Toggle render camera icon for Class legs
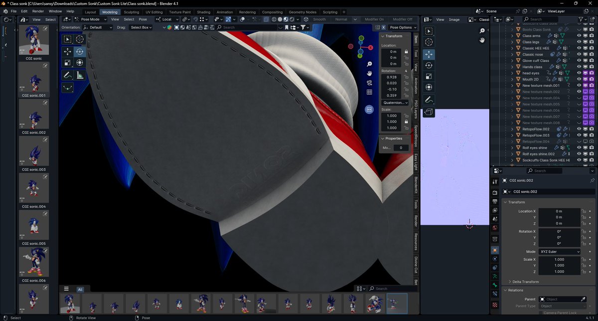 (x=591, y=42)
